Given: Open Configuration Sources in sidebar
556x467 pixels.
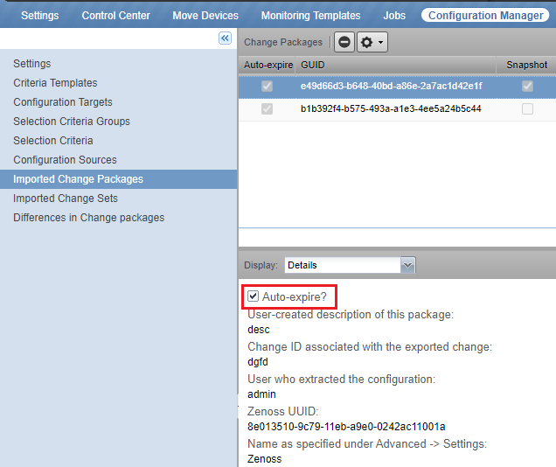Looking at the screenshot, I should [x=65, y=159].
